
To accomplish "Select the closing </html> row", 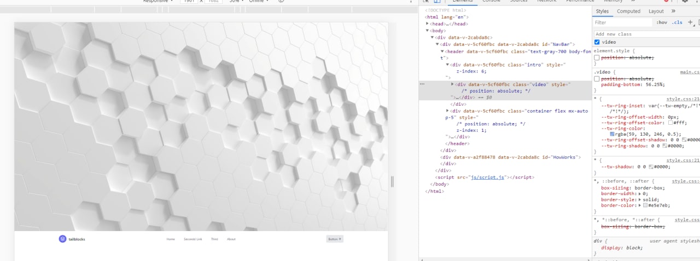I will pos(434,191).
